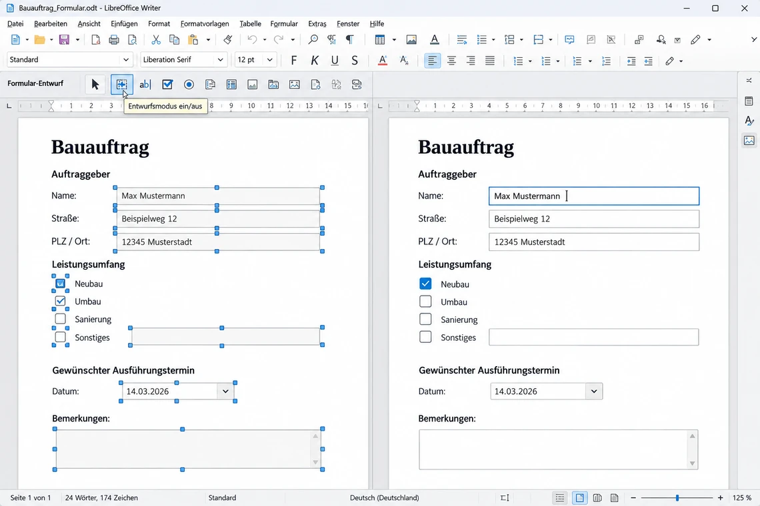Viewport: 760px width, 506px height.
Task: Apply underline formatting U button
Action: [335, 61]
